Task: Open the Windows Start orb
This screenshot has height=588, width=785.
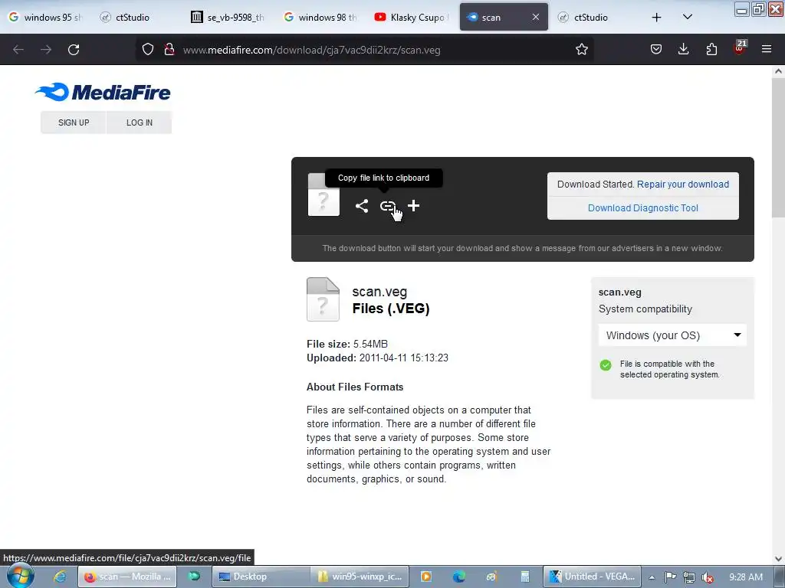Action: coord(21,576)
